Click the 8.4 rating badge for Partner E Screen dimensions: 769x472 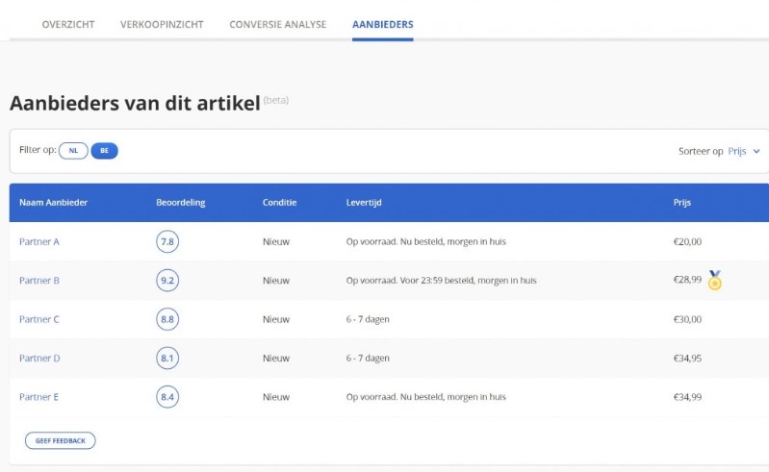click(x=167, y=396)
